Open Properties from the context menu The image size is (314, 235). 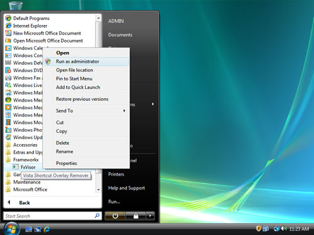86,163
